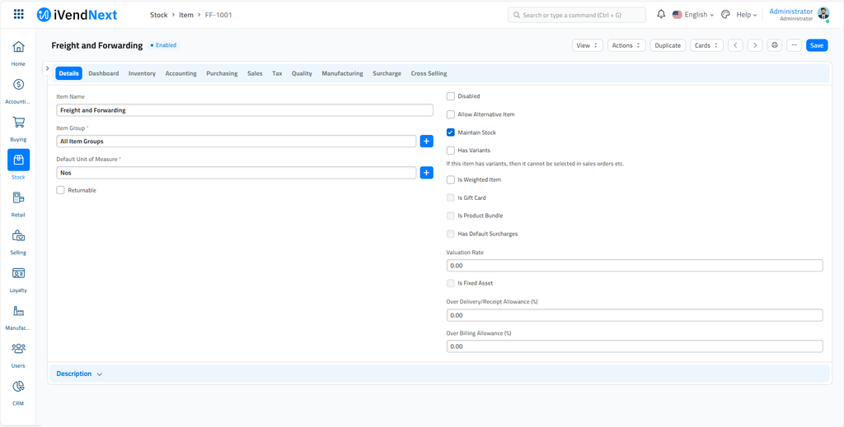The image size is (844, 427).
Task: Open the apps grid menu icon
Action: (19, 15)
